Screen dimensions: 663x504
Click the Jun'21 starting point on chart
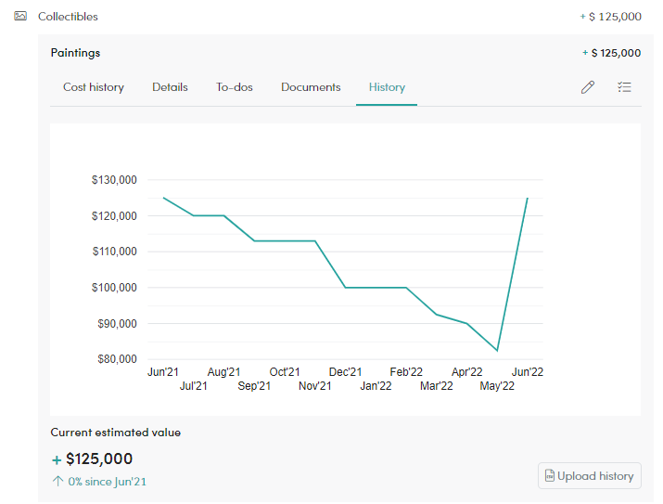point(163,198)
